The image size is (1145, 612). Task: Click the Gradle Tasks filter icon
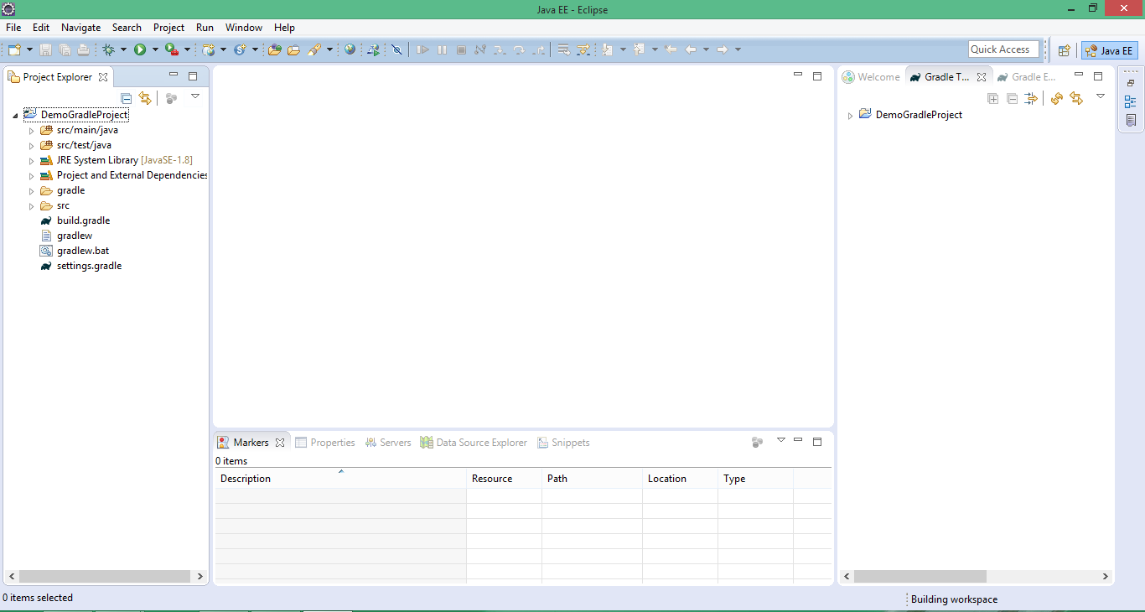coord(1031,98)
